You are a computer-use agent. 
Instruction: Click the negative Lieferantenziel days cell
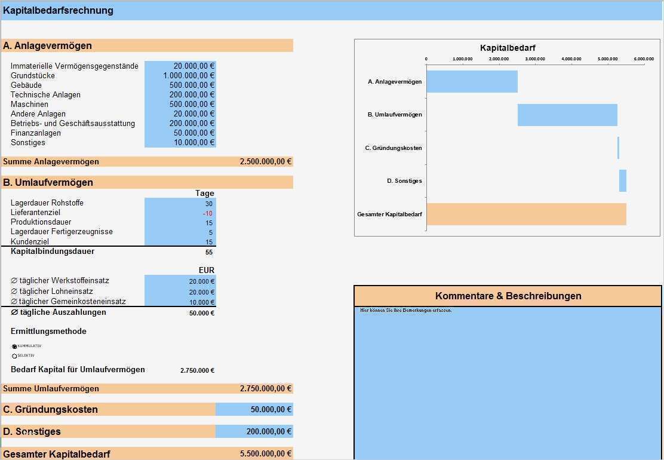pos(179,213)
